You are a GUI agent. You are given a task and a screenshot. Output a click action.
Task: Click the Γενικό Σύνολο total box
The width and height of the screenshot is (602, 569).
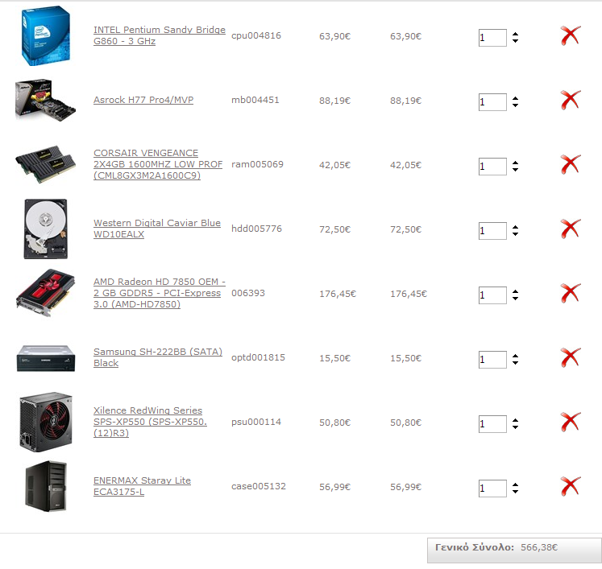pos(514,550)
